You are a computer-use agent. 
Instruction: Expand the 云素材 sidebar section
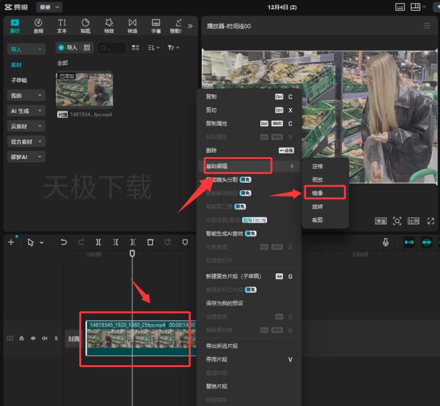[26, 126]
